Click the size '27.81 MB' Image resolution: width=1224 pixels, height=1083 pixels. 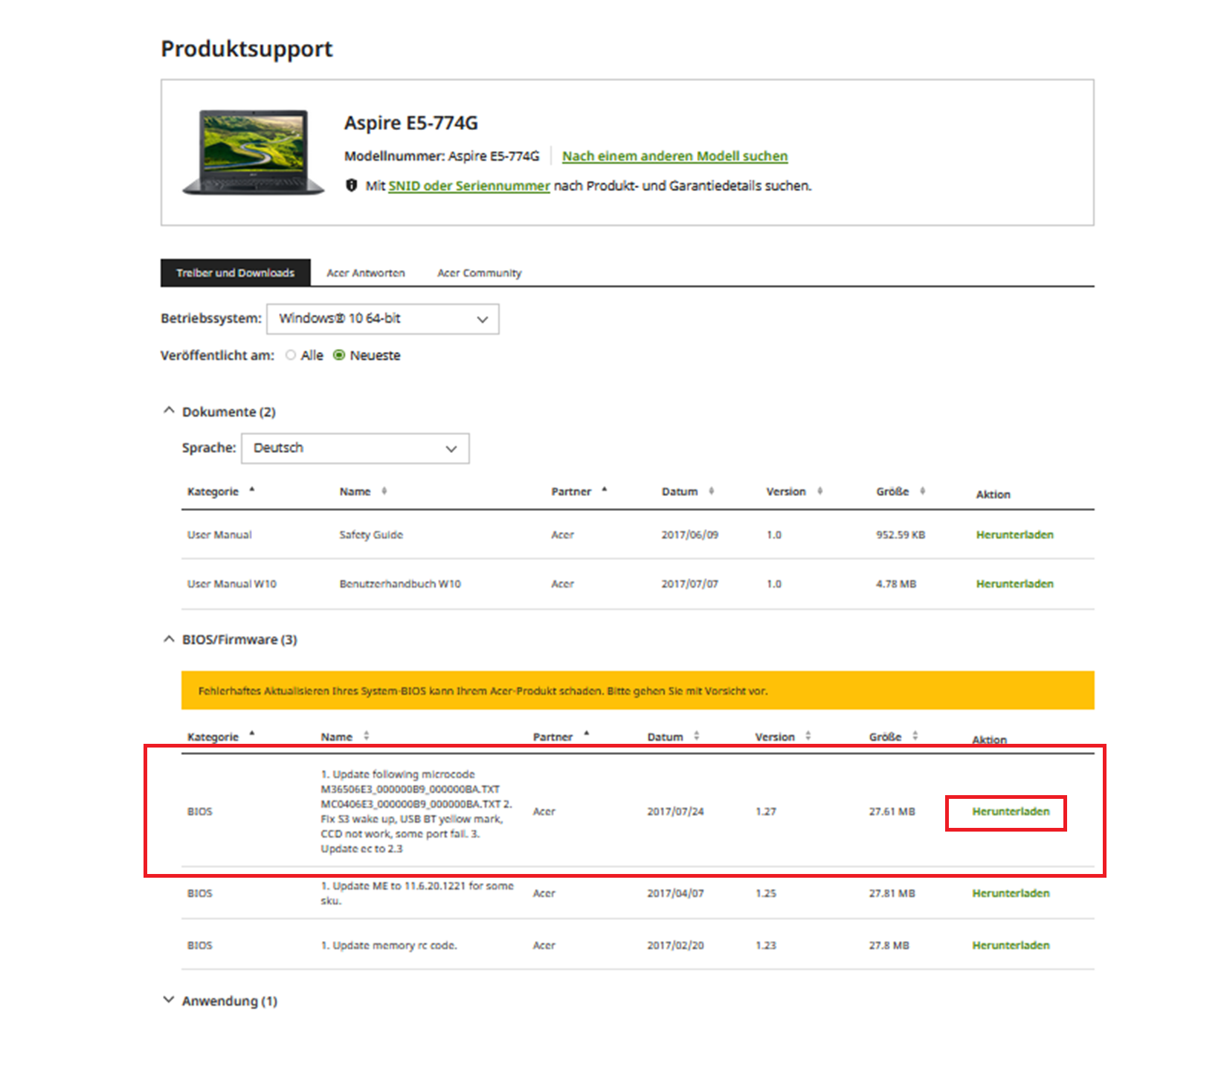click(892, 893)
